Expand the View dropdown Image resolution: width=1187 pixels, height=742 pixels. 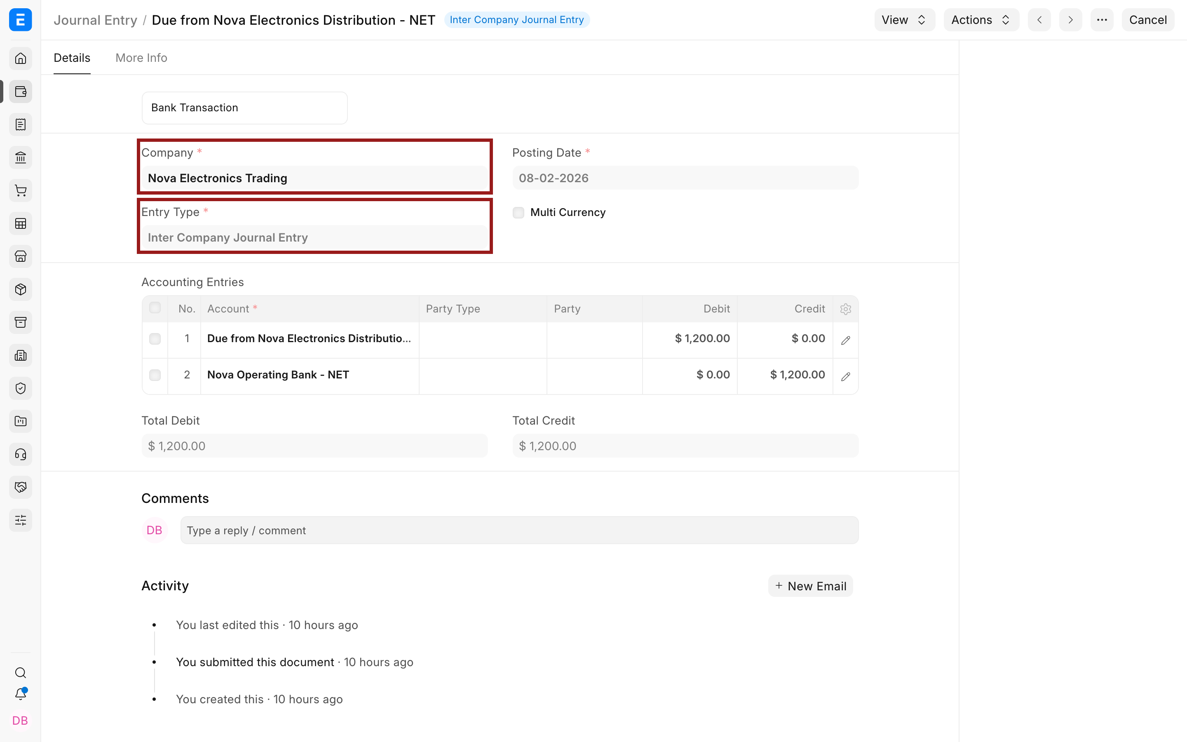(904, 20)
